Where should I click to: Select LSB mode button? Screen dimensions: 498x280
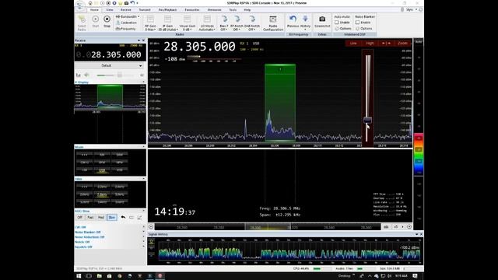pyautogui.click(x=85, y=170)
